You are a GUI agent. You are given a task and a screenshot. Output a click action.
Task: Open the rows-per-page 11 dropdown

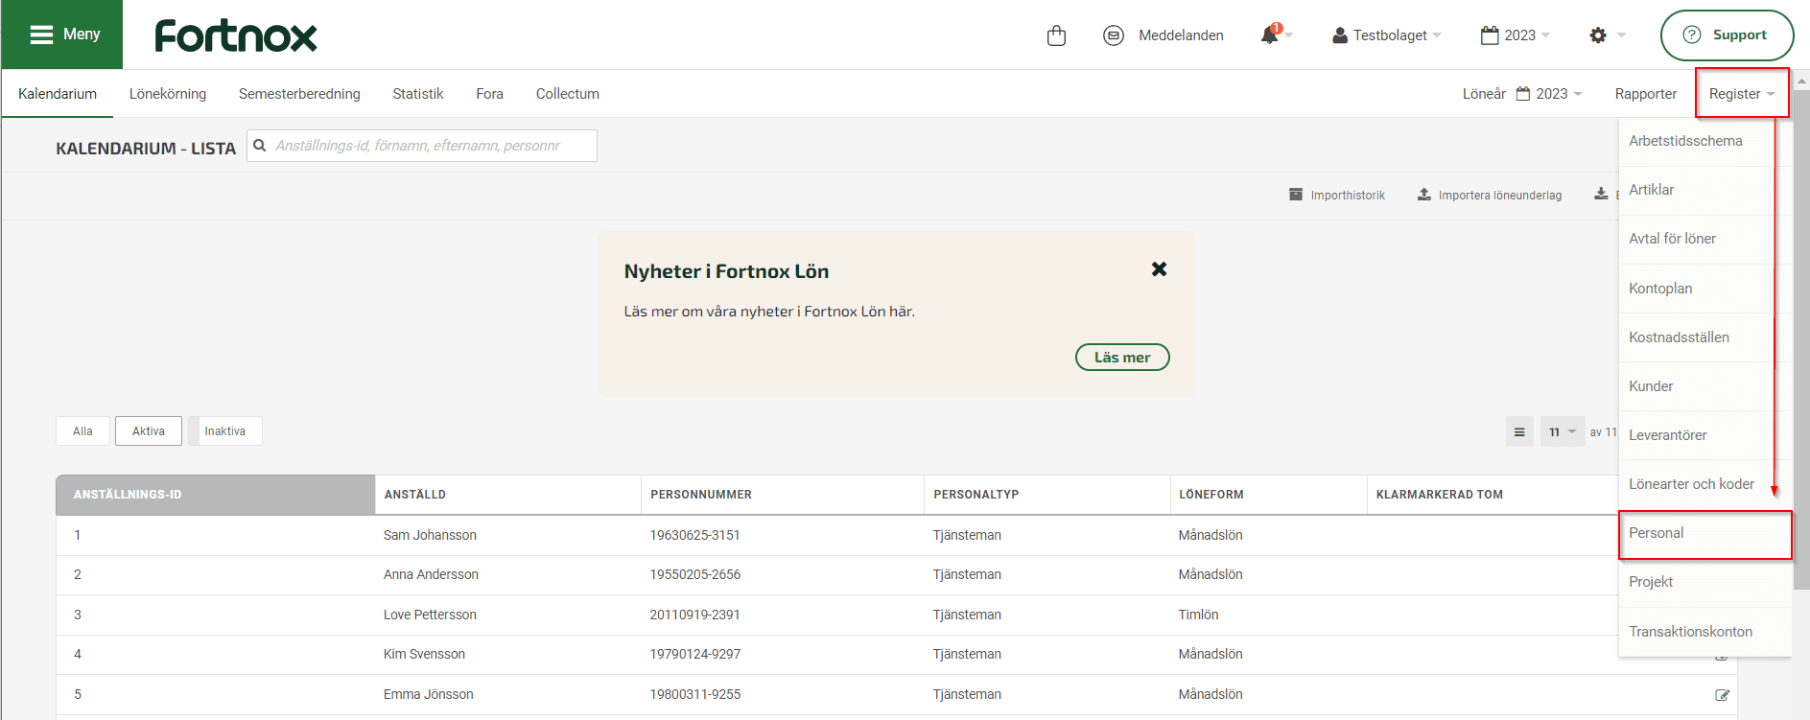pos(1563,432)
